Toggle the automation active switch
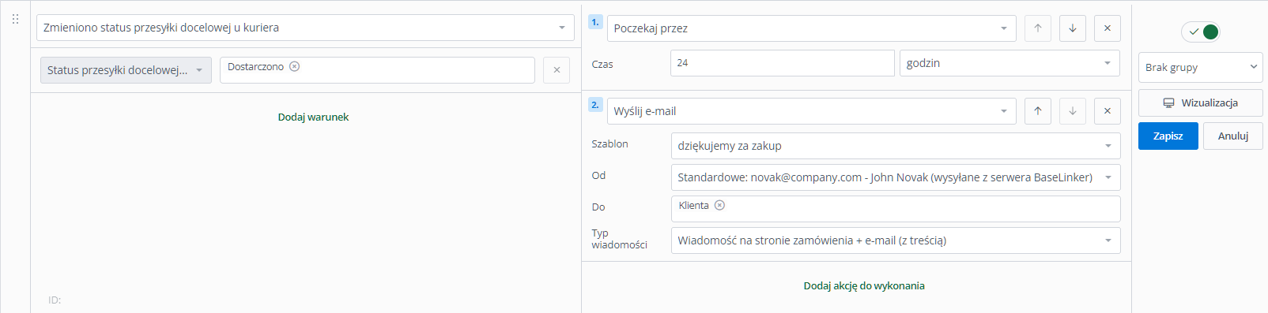 tap(1201, 32)
